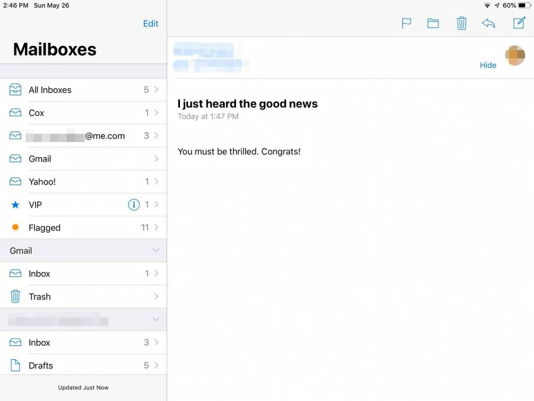This screenshot has height=401, width=534.
Task: Tap the battery indicator in status bar
Action: click(x=524, y=5)
